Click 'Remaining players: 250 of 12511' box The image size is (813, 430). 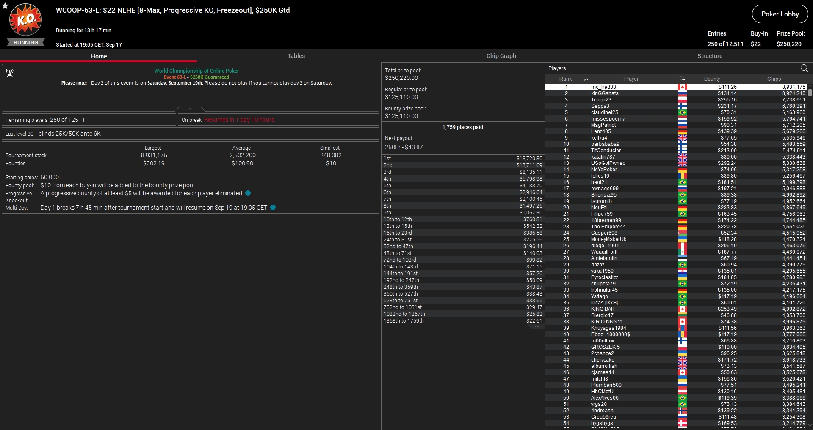(x=89, y=120)
